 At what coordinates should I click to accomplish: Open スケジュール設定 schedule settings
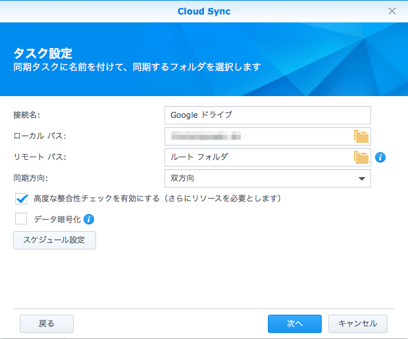[55, 240]
